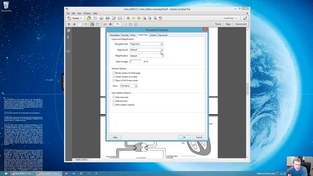Click the red PDF page toolbar icon

coord(144,18)
